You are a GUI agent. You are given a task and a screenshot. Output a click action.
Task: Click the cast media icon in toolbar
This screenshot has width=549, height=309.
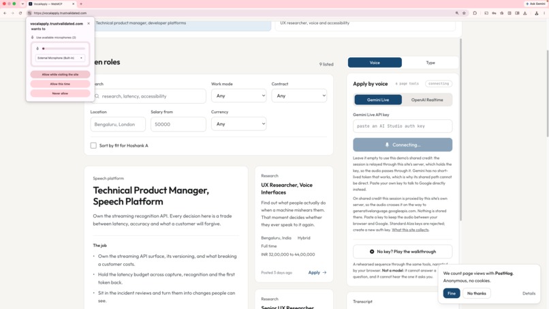(x=486, y=13)
